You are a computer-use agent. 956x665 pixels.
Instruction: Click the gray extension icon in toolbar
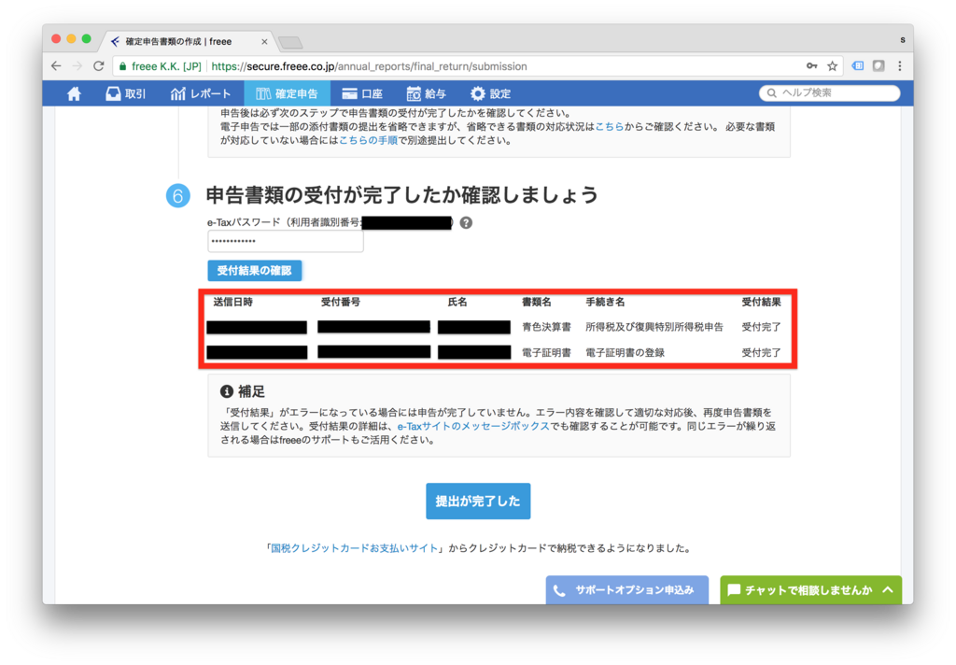tap(879, 66)
